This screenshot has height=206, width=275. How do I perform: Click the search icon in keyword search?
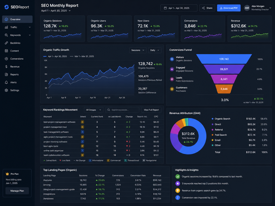(108, 110)
